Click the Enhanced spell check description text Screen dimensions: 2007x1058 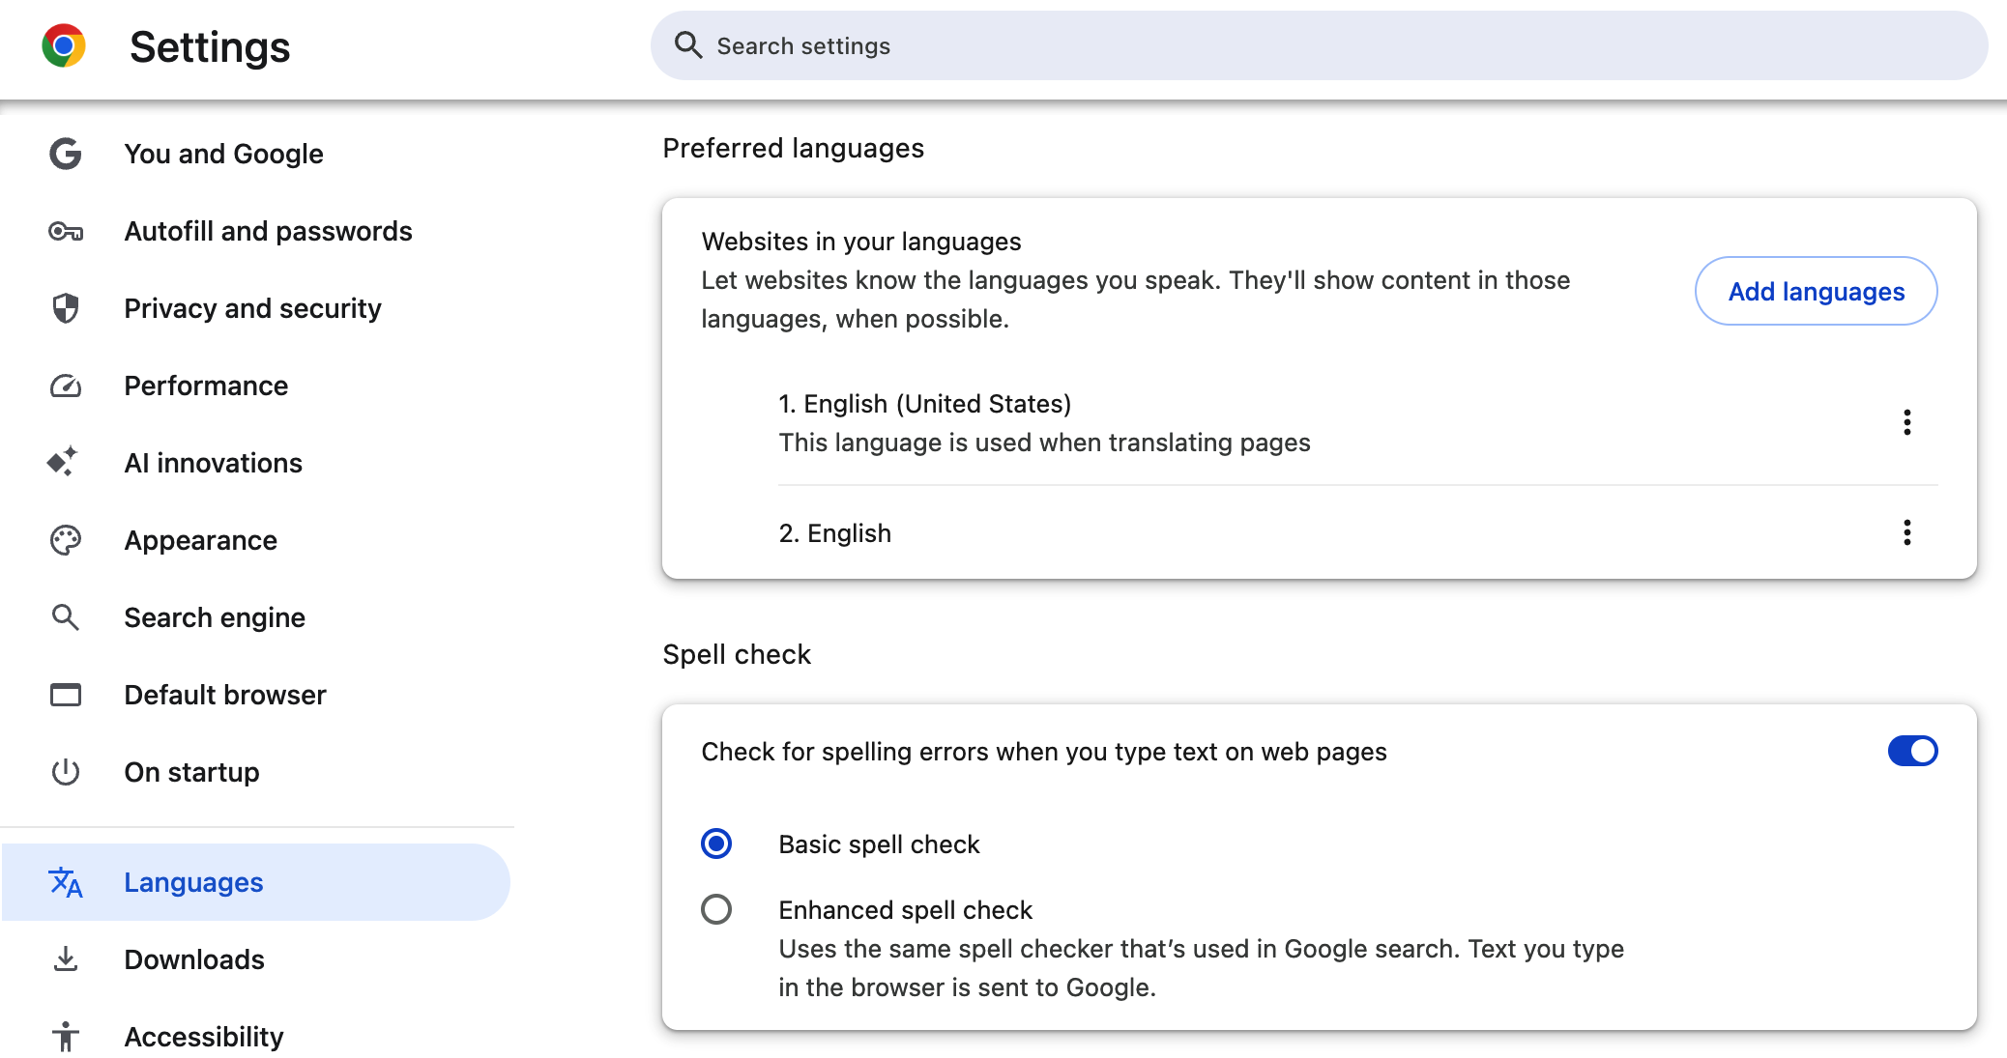(1201, 968)
